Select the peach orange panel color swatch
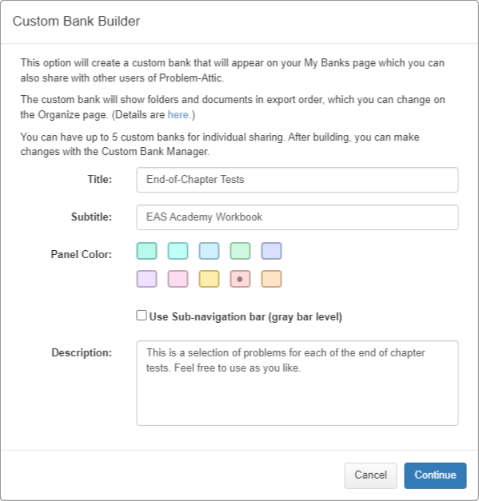The width and height of the screenshot is (479, 501). [271, 279]
